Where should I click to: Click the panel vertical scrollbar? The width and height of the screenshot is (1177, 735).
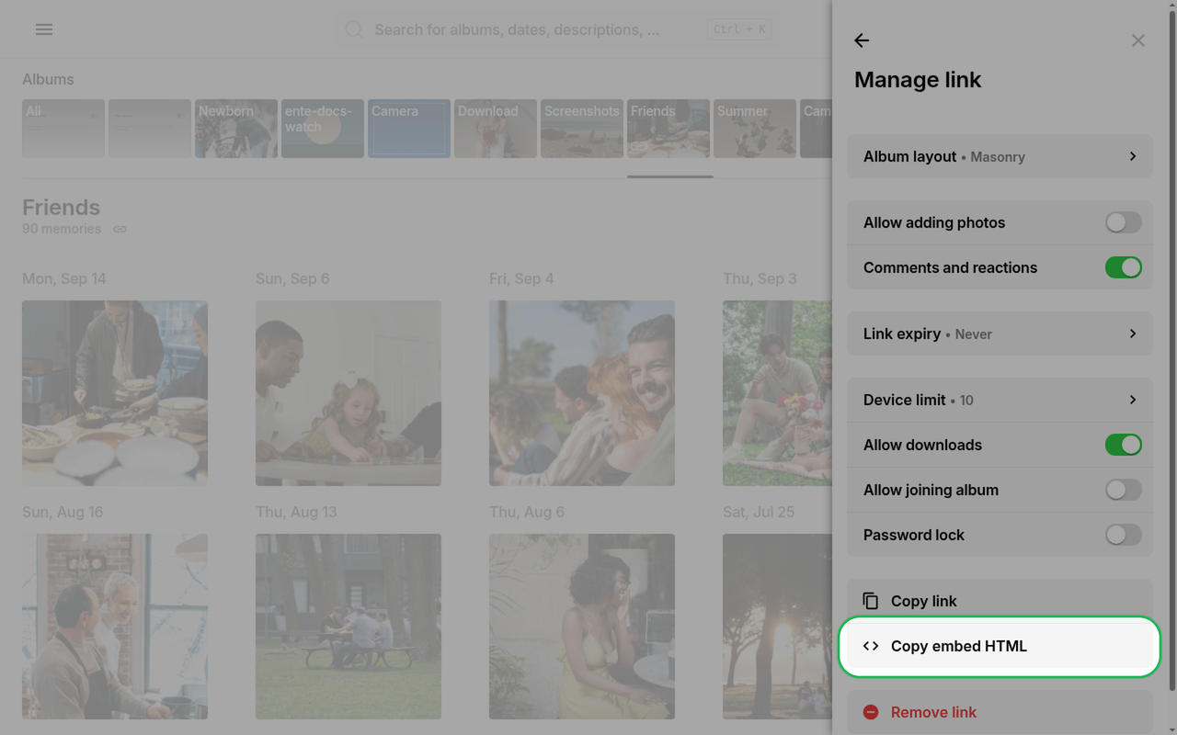1171,349
